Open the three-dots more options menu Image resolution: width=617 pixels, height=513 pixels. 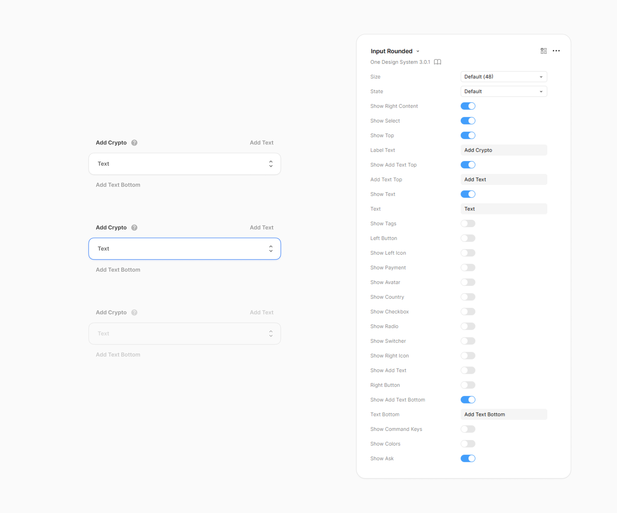556,51
